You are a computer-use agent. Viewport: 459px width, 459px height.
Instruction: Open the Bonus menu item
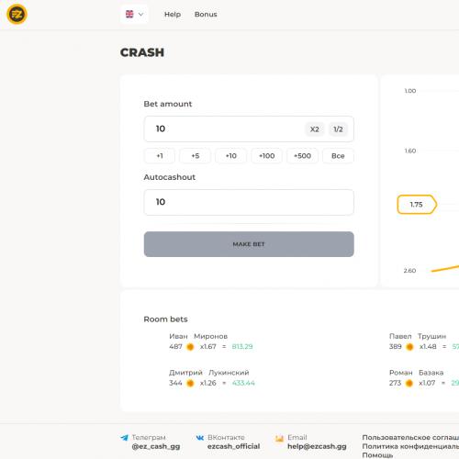pos(206,15)
